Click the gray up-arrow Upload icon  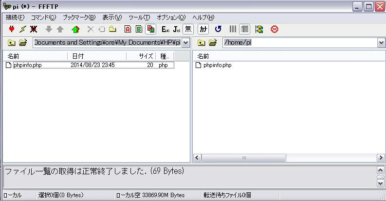pyautogui.click(x=60, y=29)
